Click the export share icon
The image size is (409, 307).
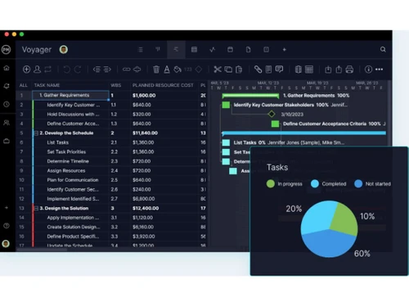click(339, 70)
